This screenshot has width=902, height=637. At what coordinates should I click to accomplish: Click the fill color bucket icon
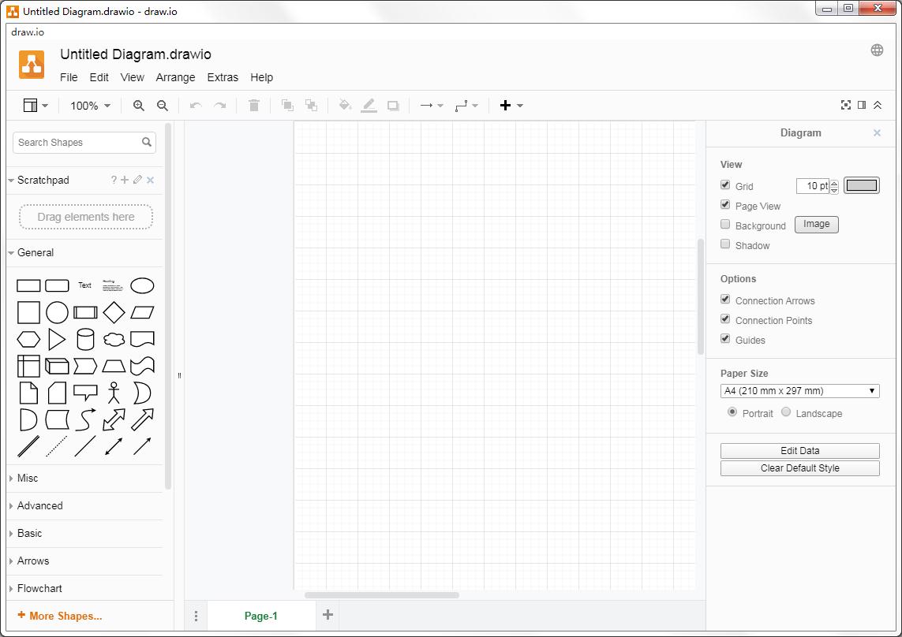(x=345, y=105)
